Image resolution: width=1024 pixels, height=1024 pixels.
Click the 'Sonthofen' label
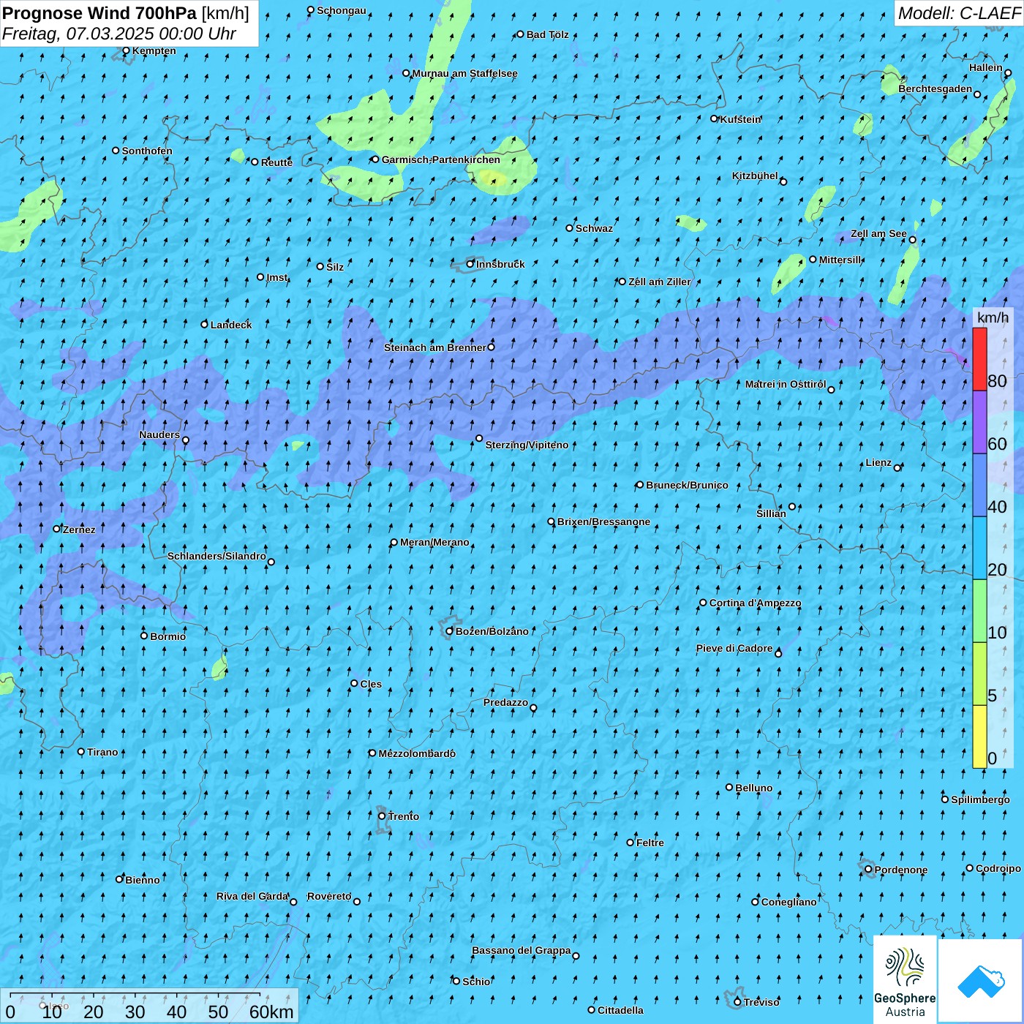tap(147, 151)
